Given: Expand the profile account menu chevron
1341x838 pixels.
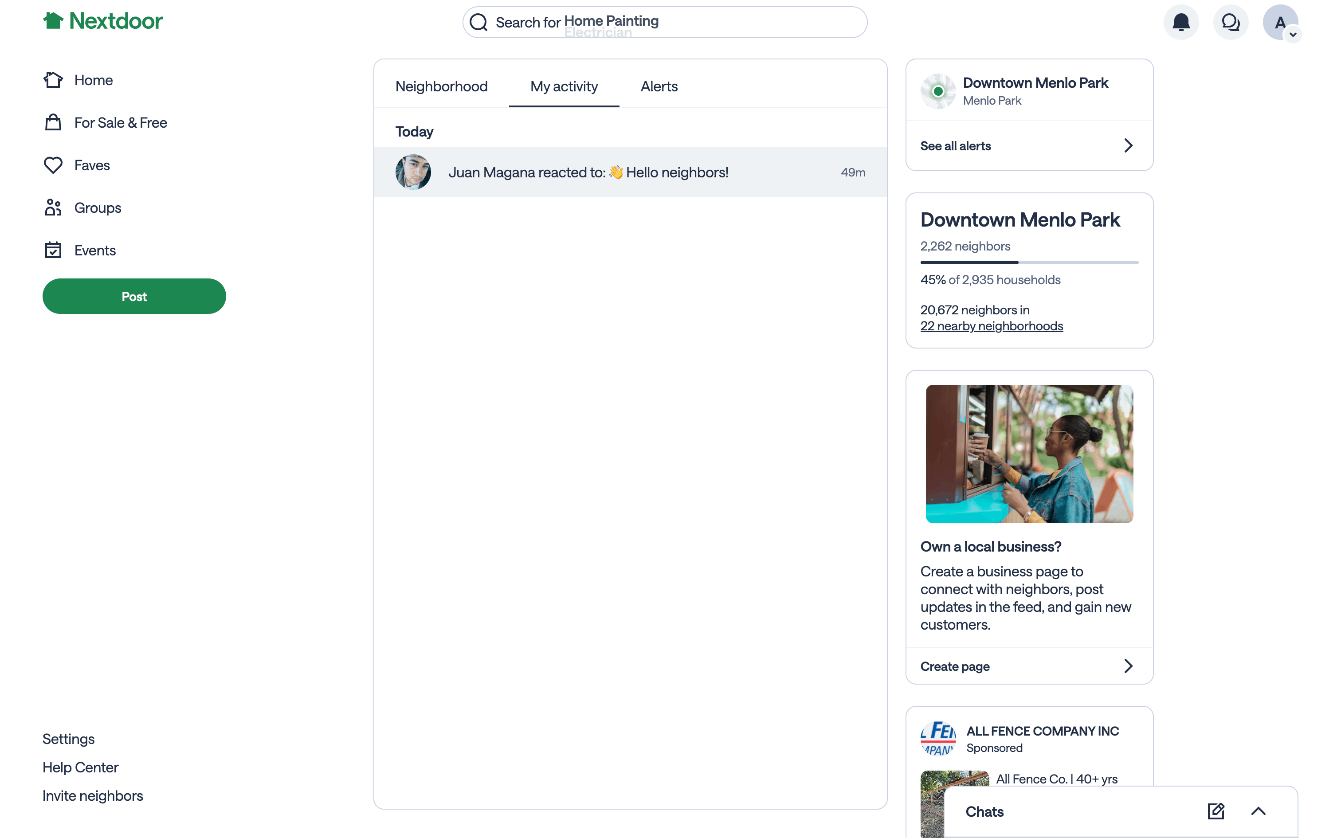Looking at the screenshot, I should click(x=1294, y=35).
